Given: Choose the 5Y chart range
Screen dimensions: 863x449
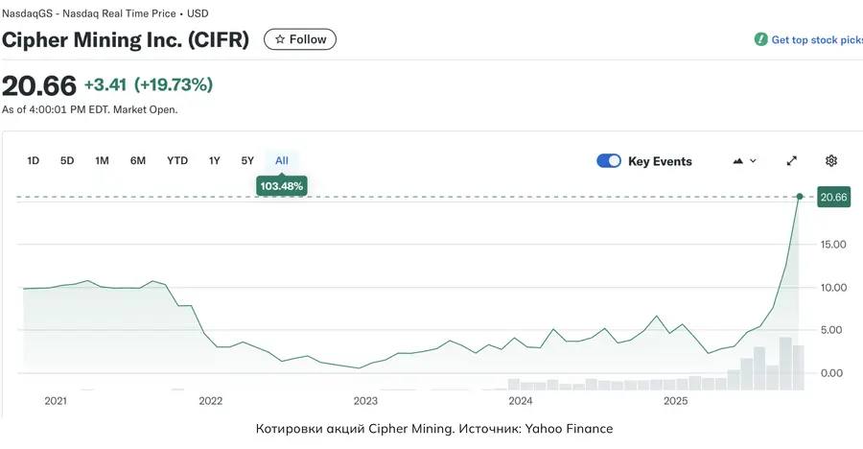Looking at the screenshot, I should (247, 161).
